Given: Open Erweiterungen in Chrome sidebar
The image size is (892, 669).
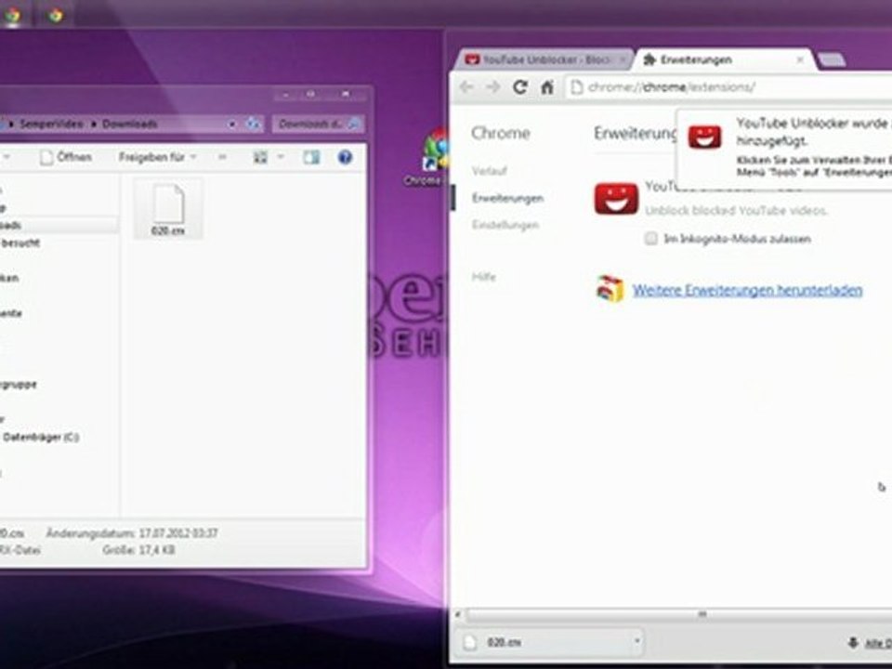Looking at the screenshot, I should click(507, 198).
